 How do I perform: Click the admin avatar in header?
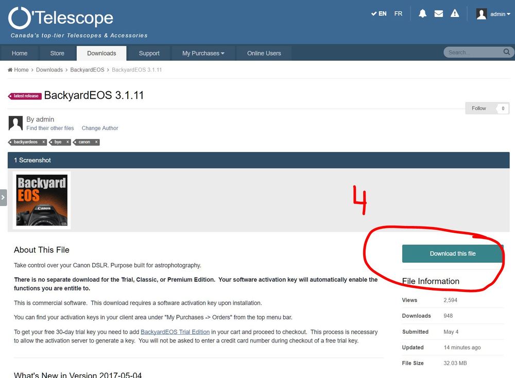pos(482,14)
